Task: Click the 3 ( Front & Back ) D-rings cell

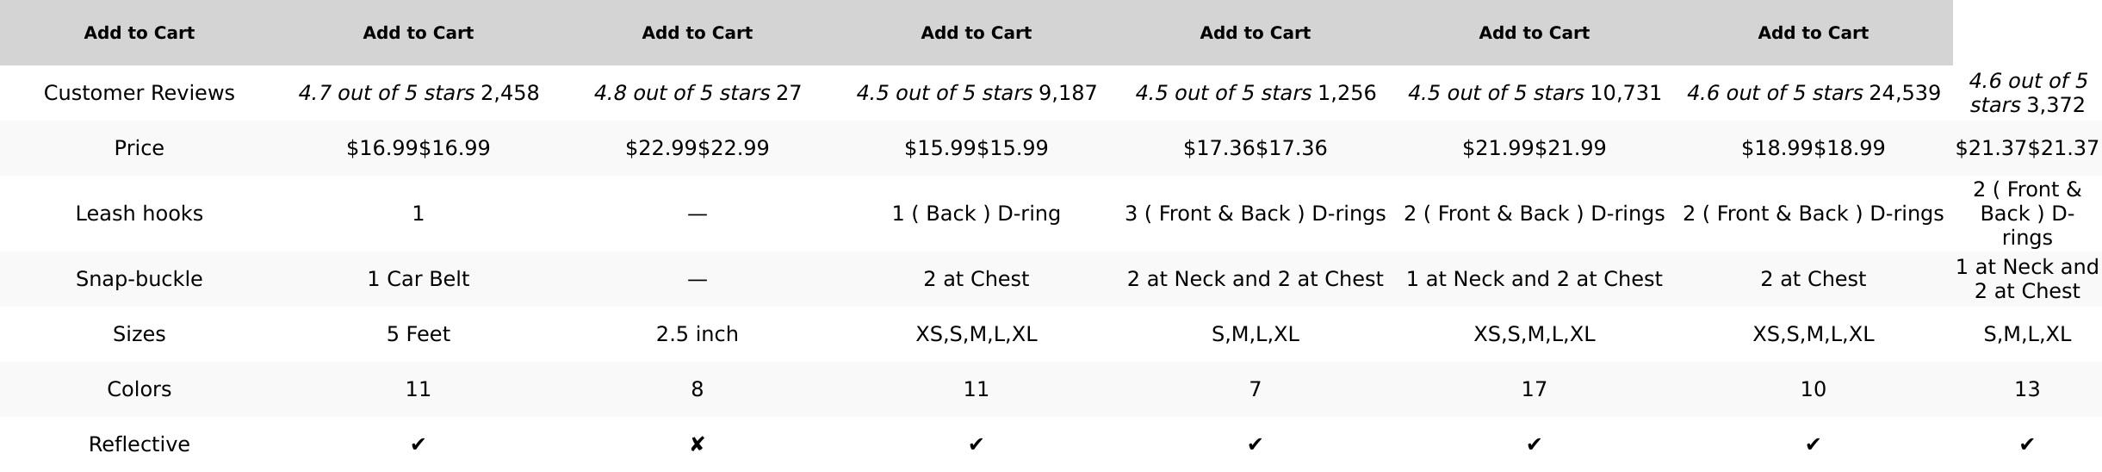Action: pos(1255,214)
